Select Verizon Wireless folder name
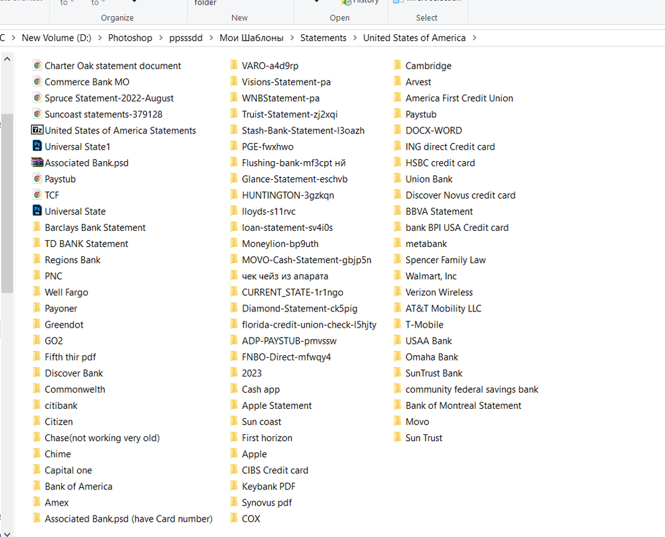Image resolution: width=665 pixels, height=537 pixels. pos(439,292)
